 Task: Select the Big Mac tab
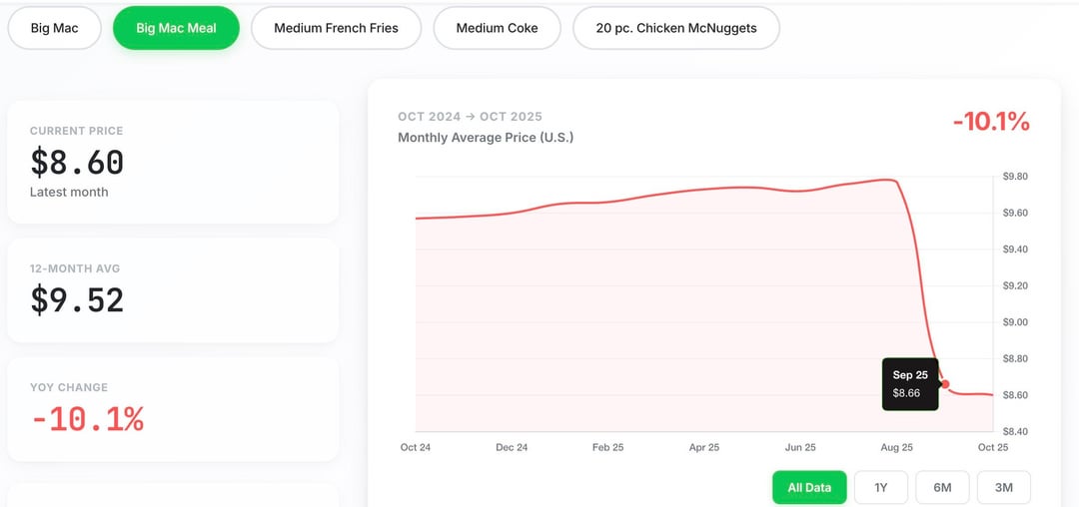tap(55, 28)
